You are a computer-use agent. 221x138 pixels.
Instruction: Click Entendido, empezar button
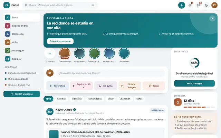tap(60, 41)
